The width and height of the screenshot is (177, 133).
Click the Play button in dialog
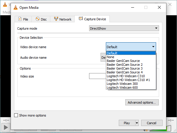click(x=127, y=123)
